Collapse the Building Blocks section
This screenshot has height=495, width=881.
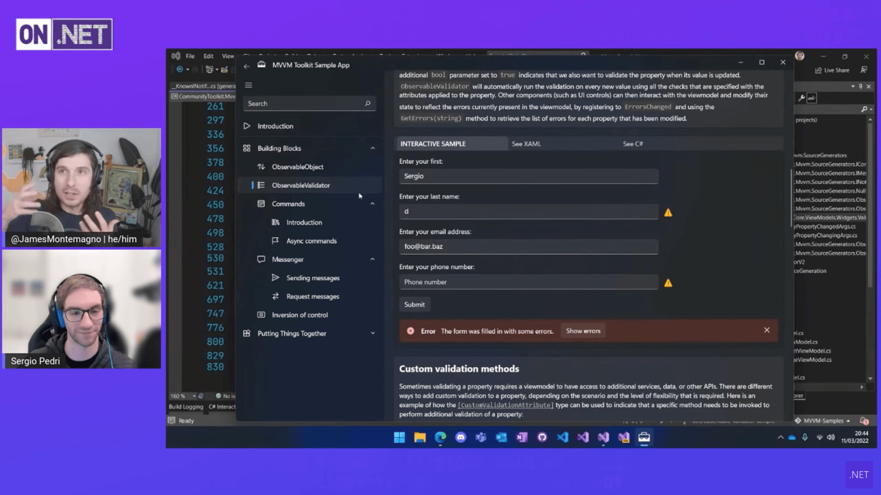(x=373, y=148)
